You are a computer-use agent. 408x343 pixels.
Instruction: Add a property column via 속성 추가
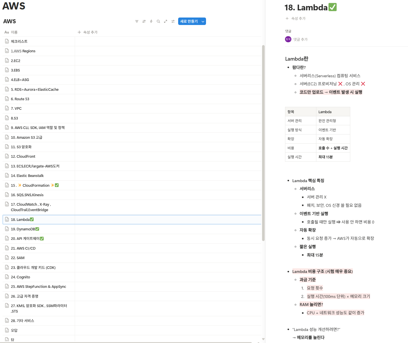(88, 32)
